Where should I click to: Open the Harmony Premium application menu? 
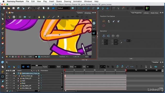tap(15, 1)
